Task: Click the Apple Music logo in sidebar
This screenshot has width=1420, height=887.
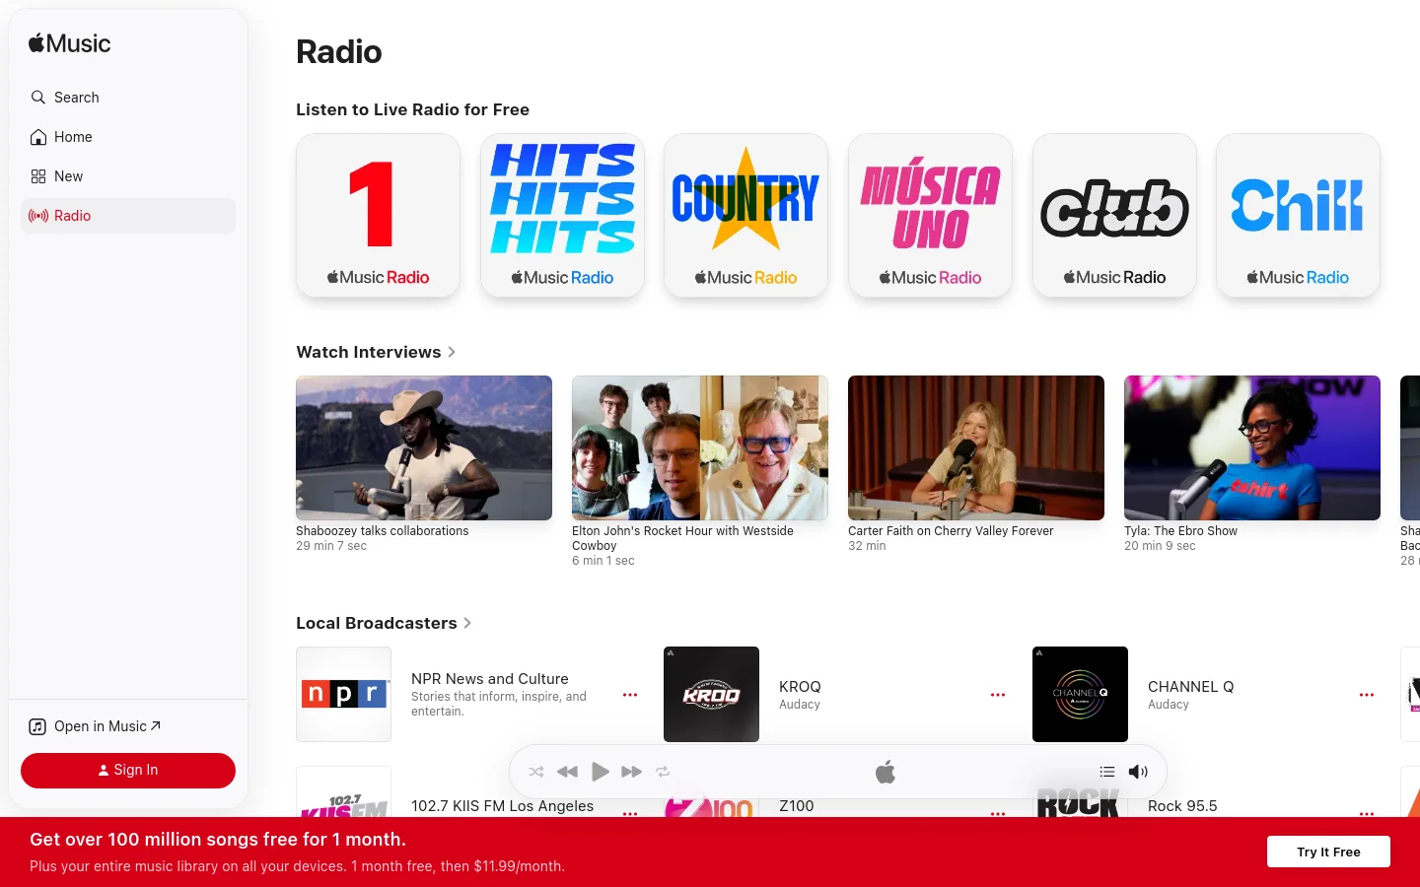Action: click(x=69, y=43)
